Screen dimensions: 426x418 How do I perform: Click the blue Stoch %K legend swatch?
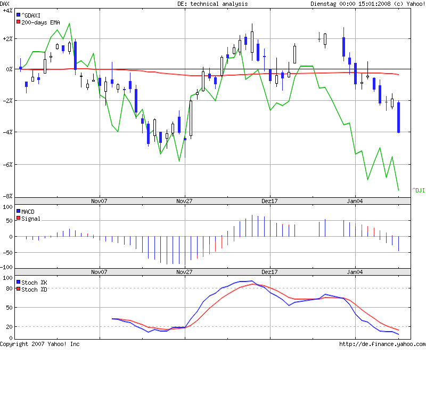18,282
